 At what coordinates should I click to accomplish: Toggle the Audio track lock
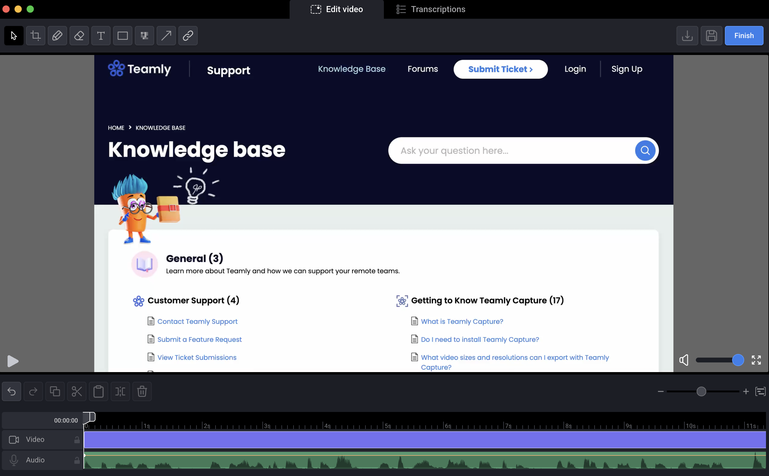coord(77,460)
